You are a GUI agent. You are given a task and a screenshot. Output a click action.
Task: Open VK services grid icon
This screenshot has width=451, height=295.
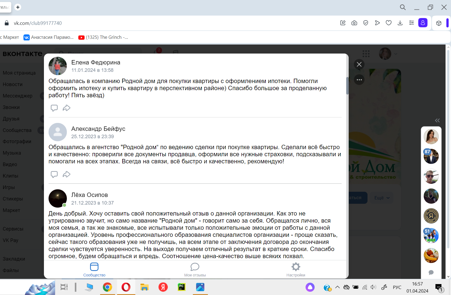coord(366,54)
